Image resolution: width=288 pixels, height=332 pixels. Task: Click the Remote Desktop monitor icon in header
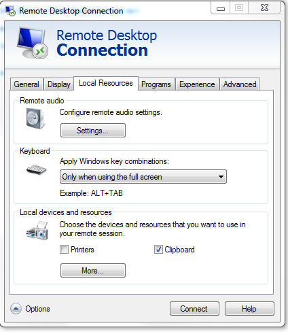[33, 43]
